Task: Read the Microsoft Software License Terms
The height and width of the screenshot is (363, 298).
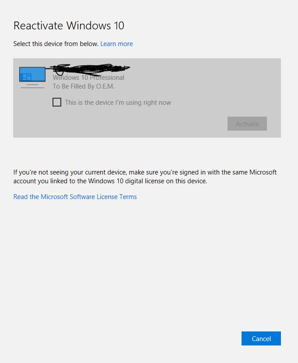Action: click(75, 197)
